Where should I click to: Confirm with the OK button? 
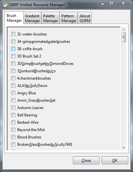click(x=115, y=160)
